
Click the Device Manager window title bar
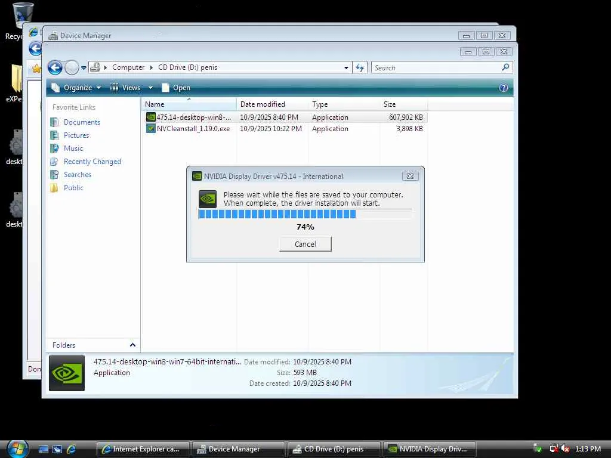coord(249,35)
